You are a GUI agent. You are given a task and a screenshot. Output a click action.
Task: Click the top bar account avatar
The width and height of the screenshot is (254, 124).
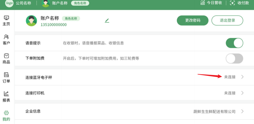click(x=46, y=3)
